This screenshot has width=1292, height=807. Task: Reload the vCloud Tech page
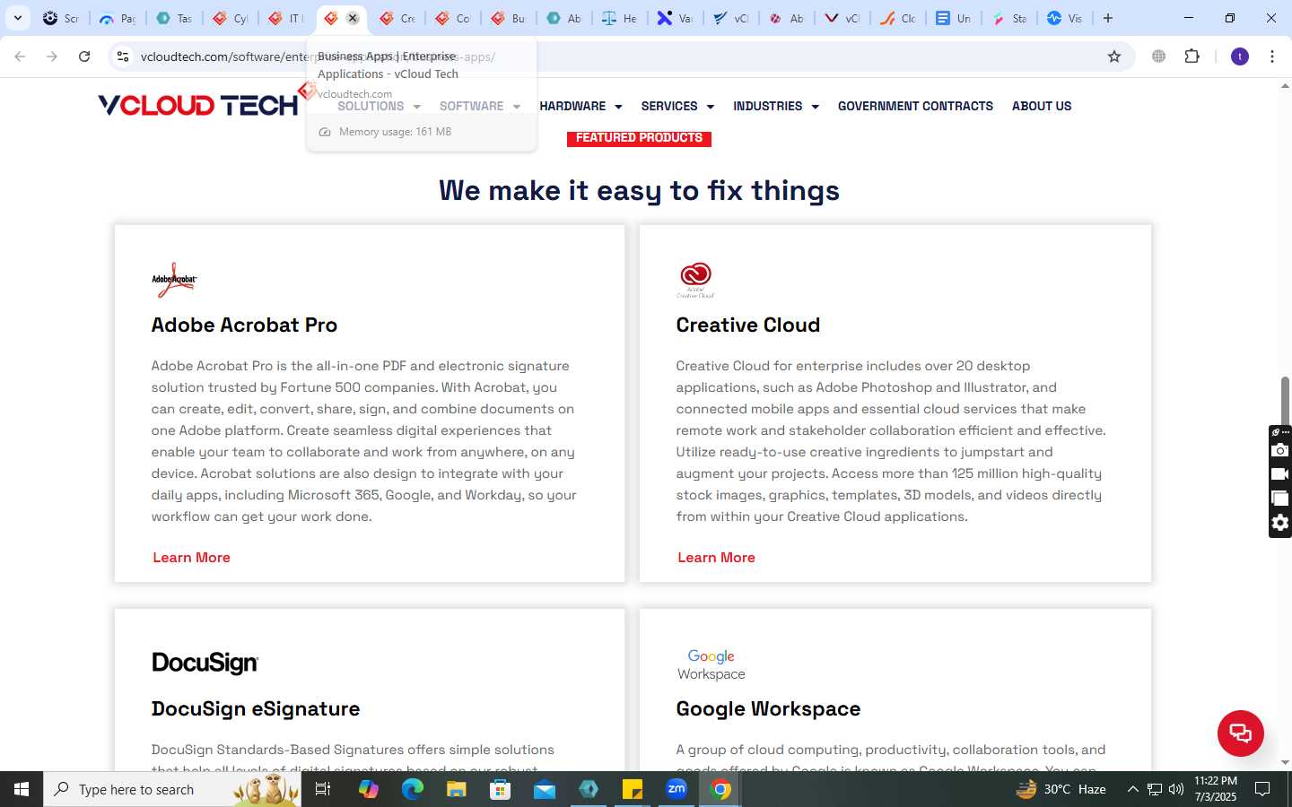(84, 56)
